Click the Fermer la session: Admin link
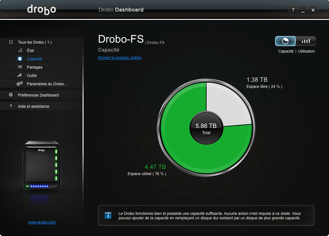329x236 pixels. tap(120, 58)
